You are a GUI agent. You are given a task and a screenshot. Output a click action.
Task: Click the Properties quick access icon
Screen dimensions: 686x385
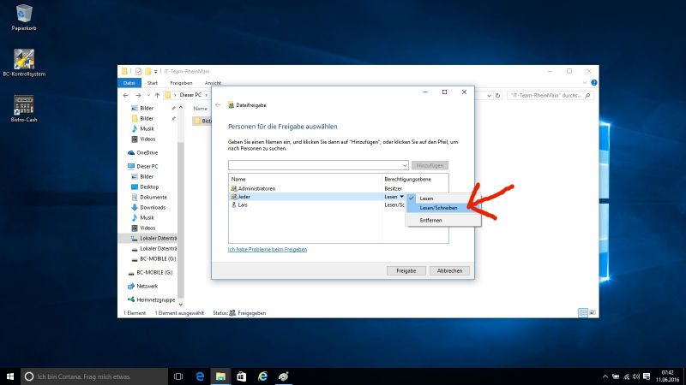pos(138,71)
